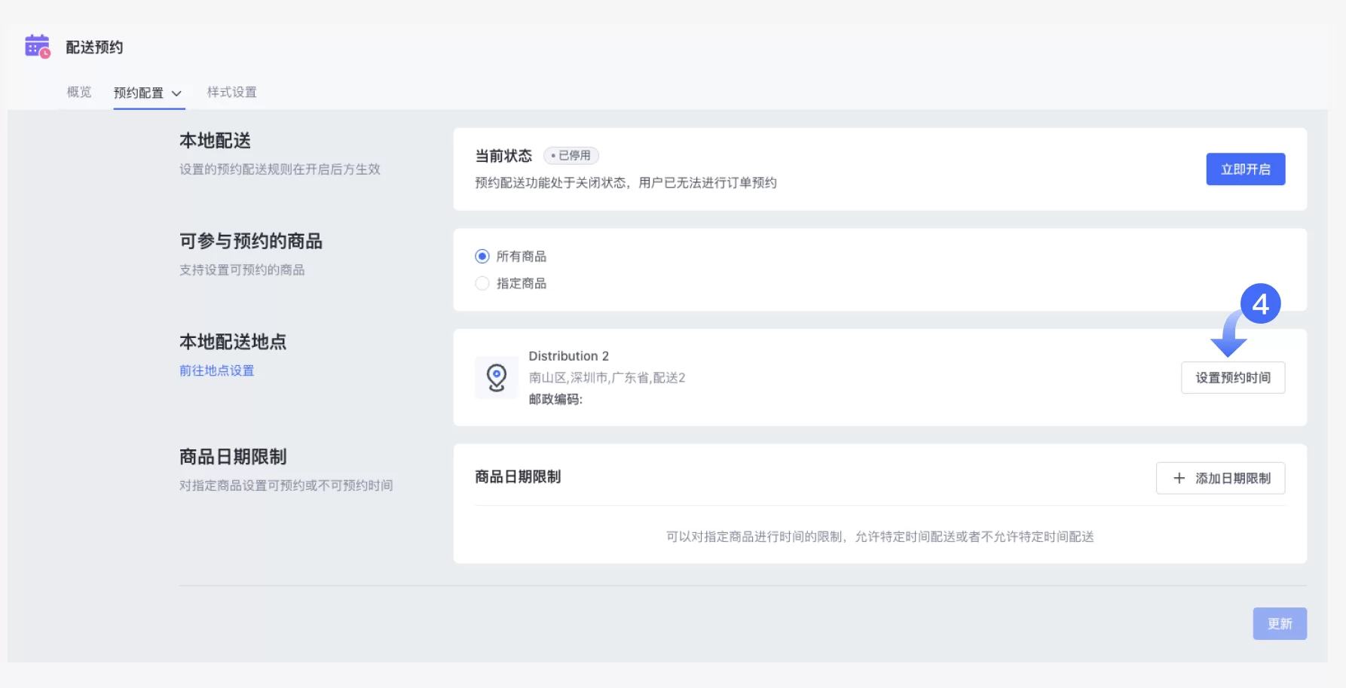Select the 指定商品 radio button
Screen dimensions: 1346x688
482,283
